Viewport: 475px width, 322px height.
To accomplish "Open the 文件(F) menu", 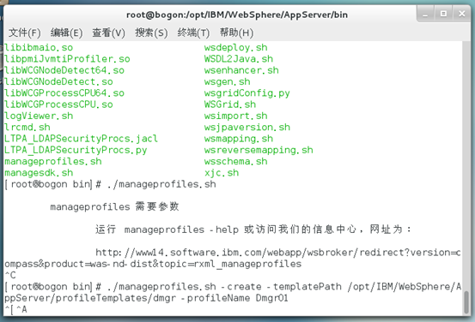I will tap(24, 33).
